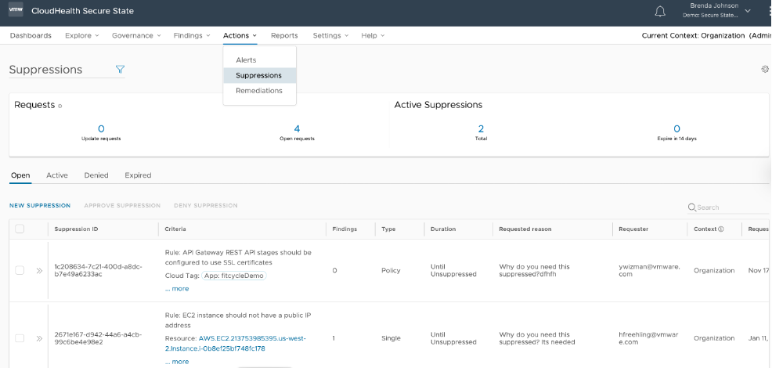Open the Brenda Johnson user dropdown

click(747, 11)
